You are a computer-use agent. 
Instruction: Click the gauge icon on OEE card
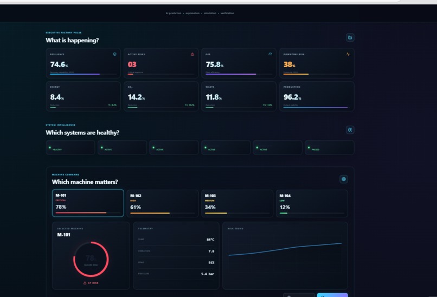270,54
